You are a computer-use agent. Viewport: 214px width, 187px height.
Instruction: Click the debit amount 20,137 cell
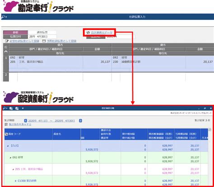pos(105,62)
